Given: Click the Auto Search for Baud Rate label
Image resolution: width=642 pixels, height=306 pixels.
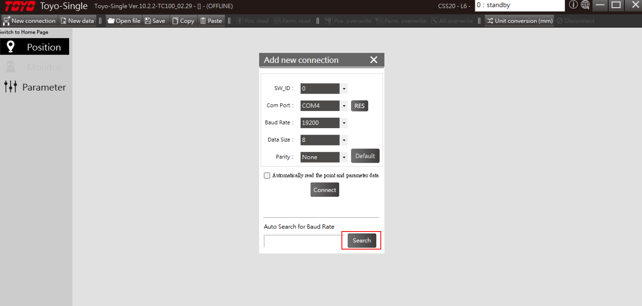Looking at the screenshot, I should coord(299,227).
